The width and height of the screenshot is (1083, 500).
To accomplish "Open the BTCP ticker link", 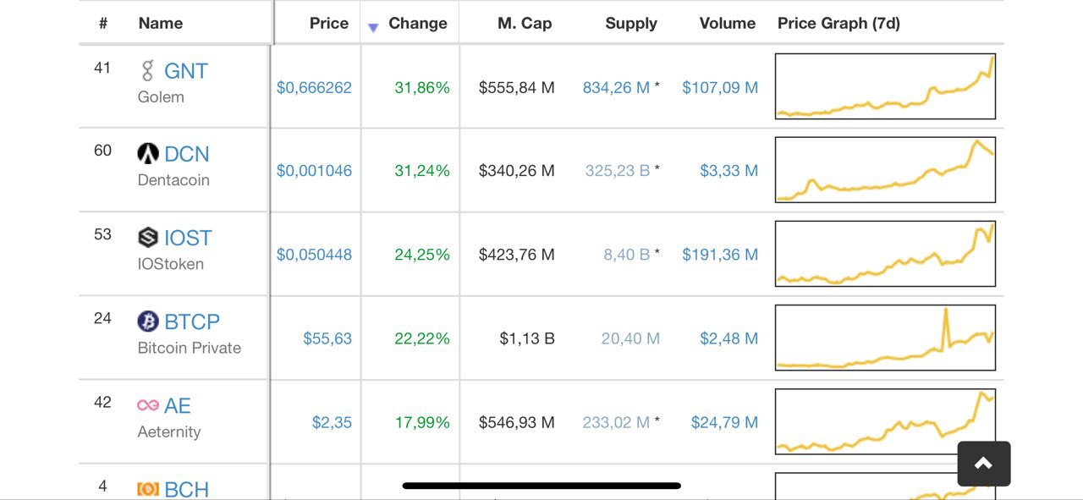I will [x=192, y=322].
